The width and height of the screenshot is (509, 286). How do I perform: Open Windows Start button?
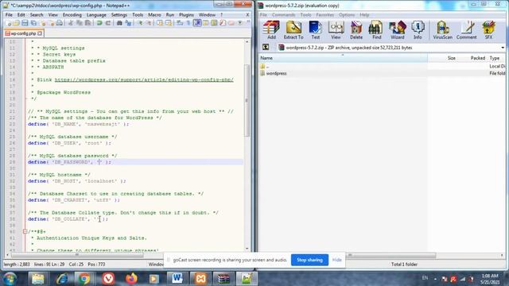tap(10, 279)
